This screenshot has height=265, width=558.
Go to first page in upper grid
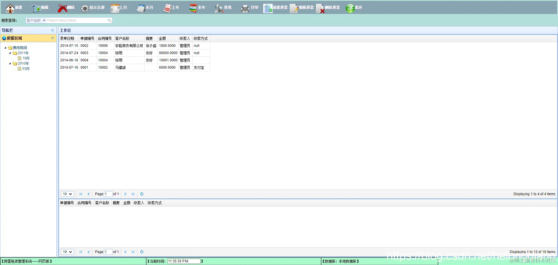coord(81,194)
